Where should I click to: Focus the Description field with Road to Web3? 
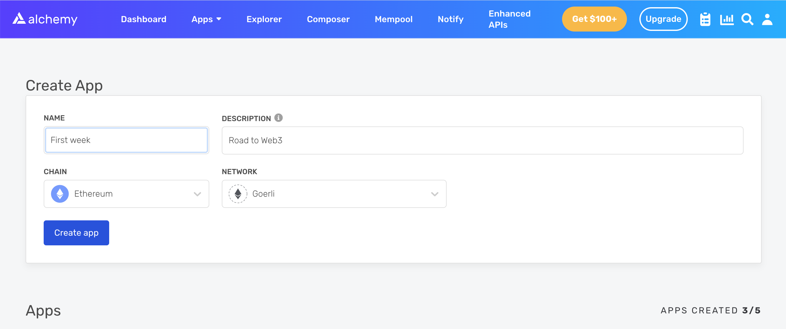482,140
